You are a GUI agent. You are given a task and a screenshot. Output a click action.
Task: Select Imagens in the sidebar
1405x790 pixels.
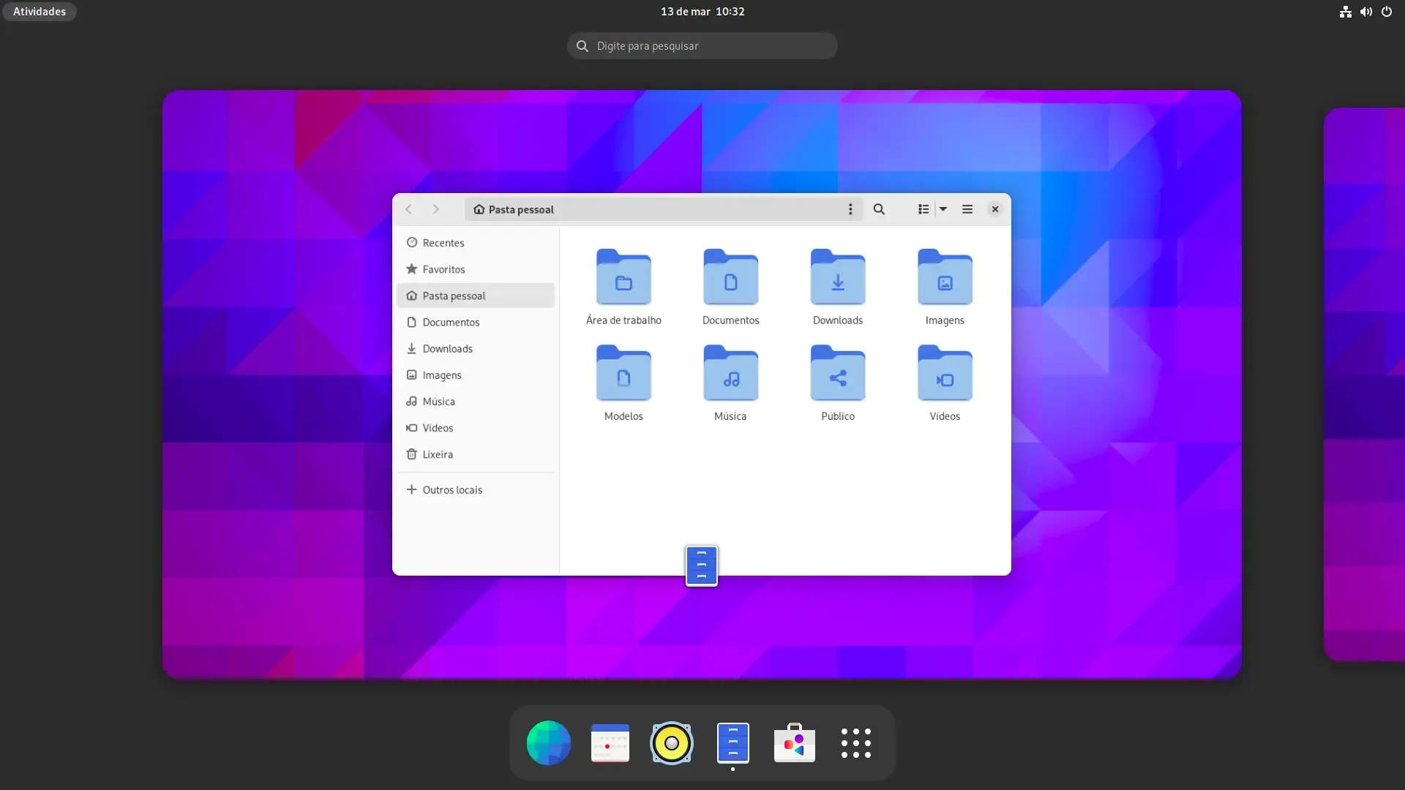[476, 375]
